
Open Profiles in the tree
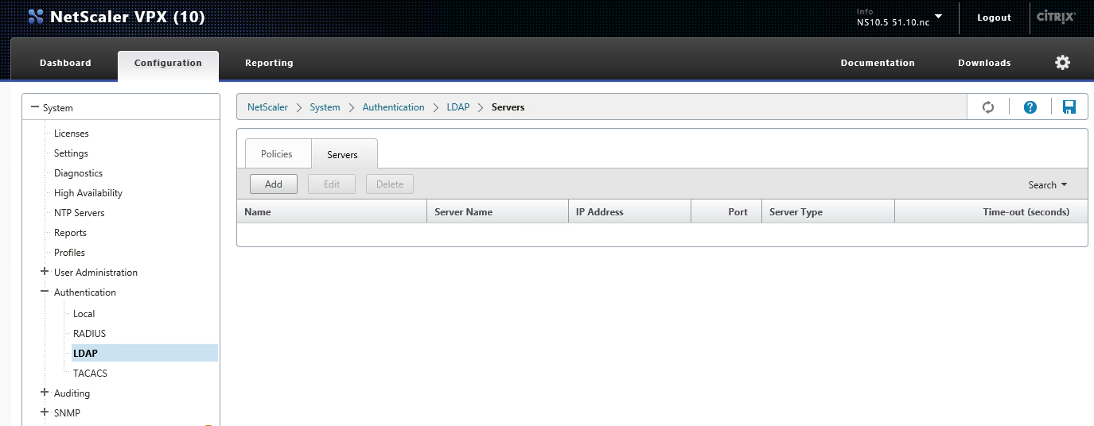click(x=69, y=253)
